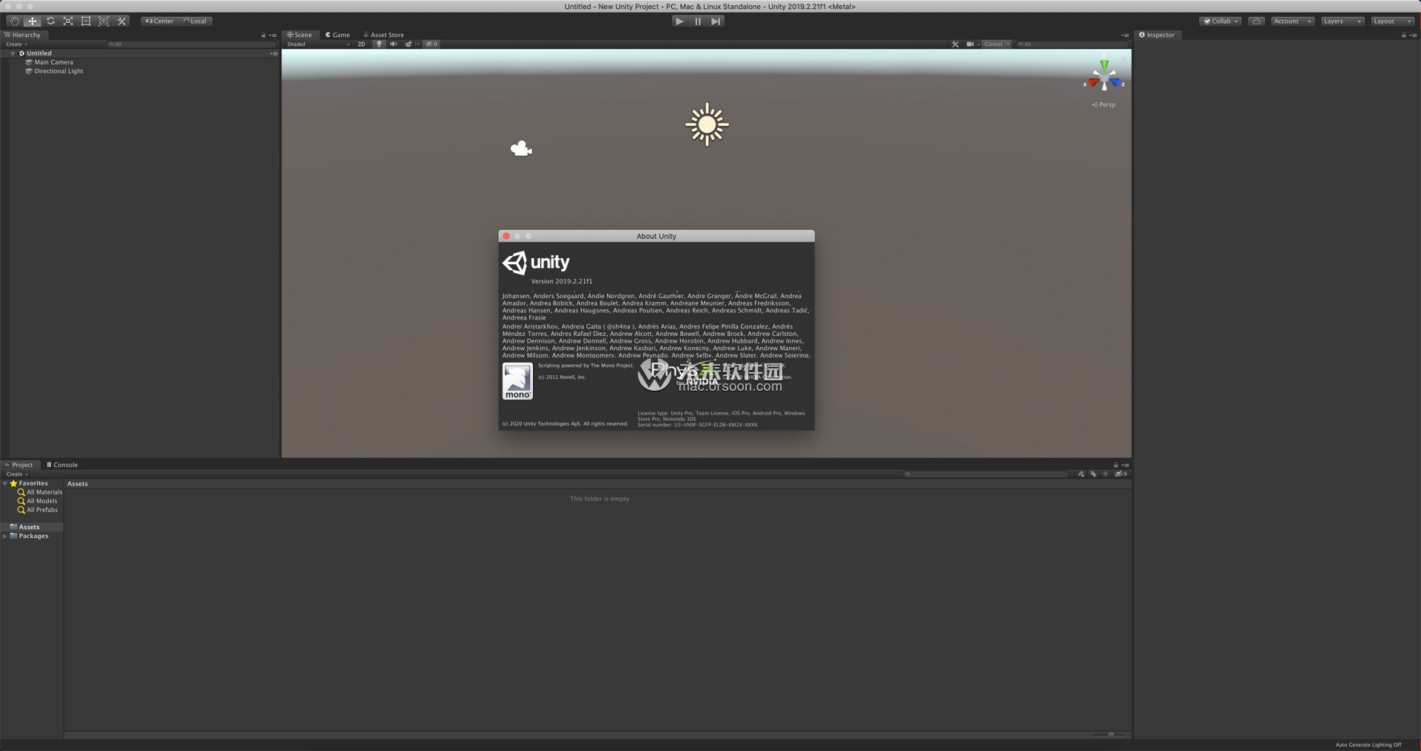
Task: Open the scene camera settings icon
Action: point(970,44)
